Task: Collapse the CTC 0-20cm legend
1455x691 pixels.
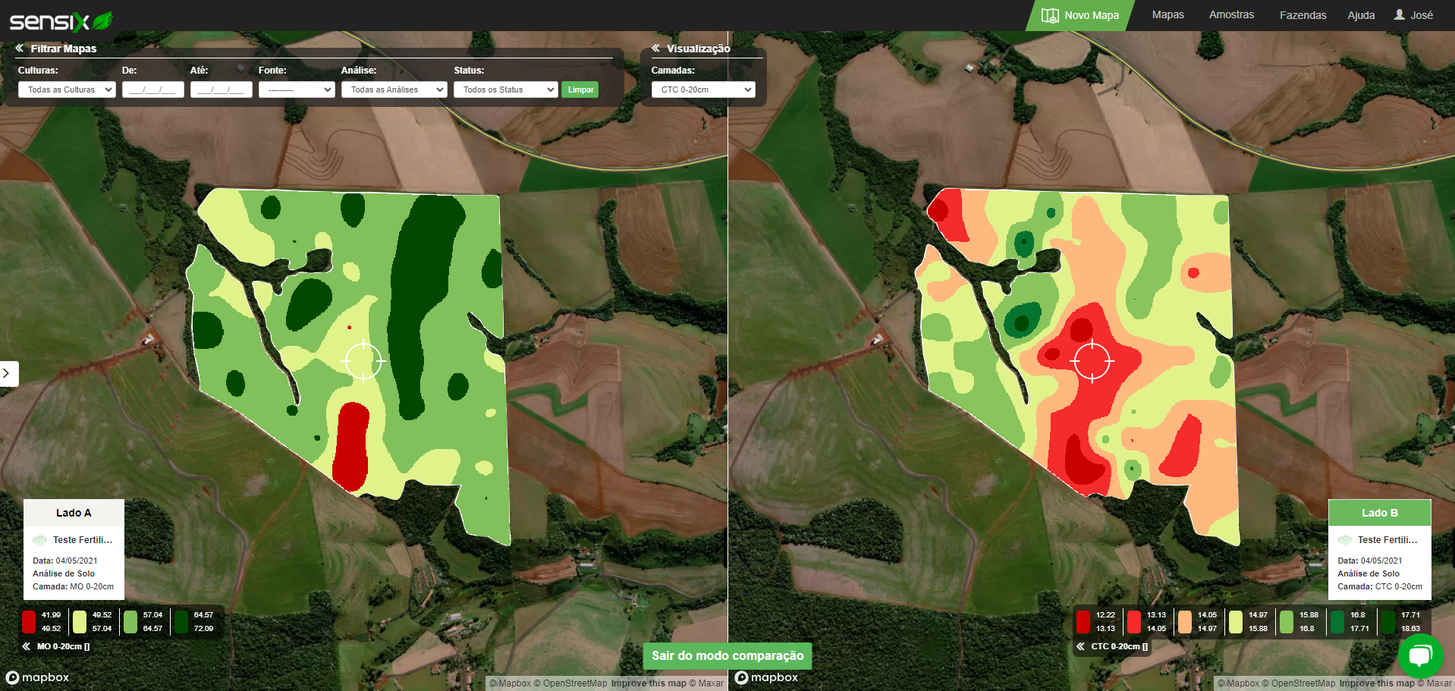Action: click(x=1080, y=647)
